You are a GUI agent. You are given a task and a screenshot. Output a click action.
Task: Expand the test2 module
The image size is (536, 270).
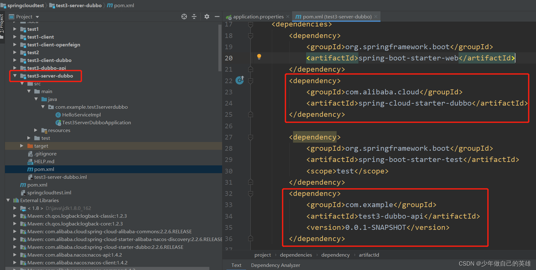point(15,52)
